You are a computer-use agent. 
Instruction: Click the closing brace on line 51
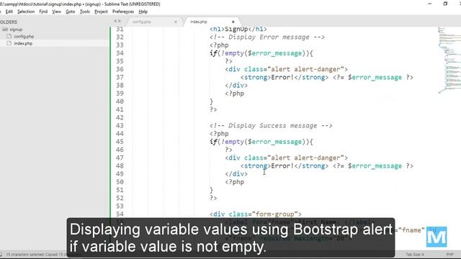coord(211,190)
